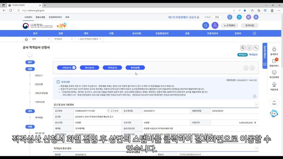Open the grid apps icon in top bar
The height and width of the screenshot is (159, 283).
click(x=249, y=17)
